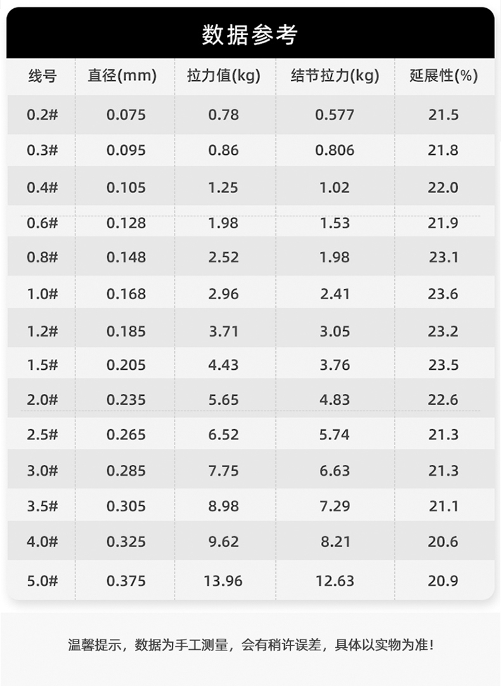Click tensile value 7.75
This screenshot has height=686, width=501.
click(x=223, y=470)
